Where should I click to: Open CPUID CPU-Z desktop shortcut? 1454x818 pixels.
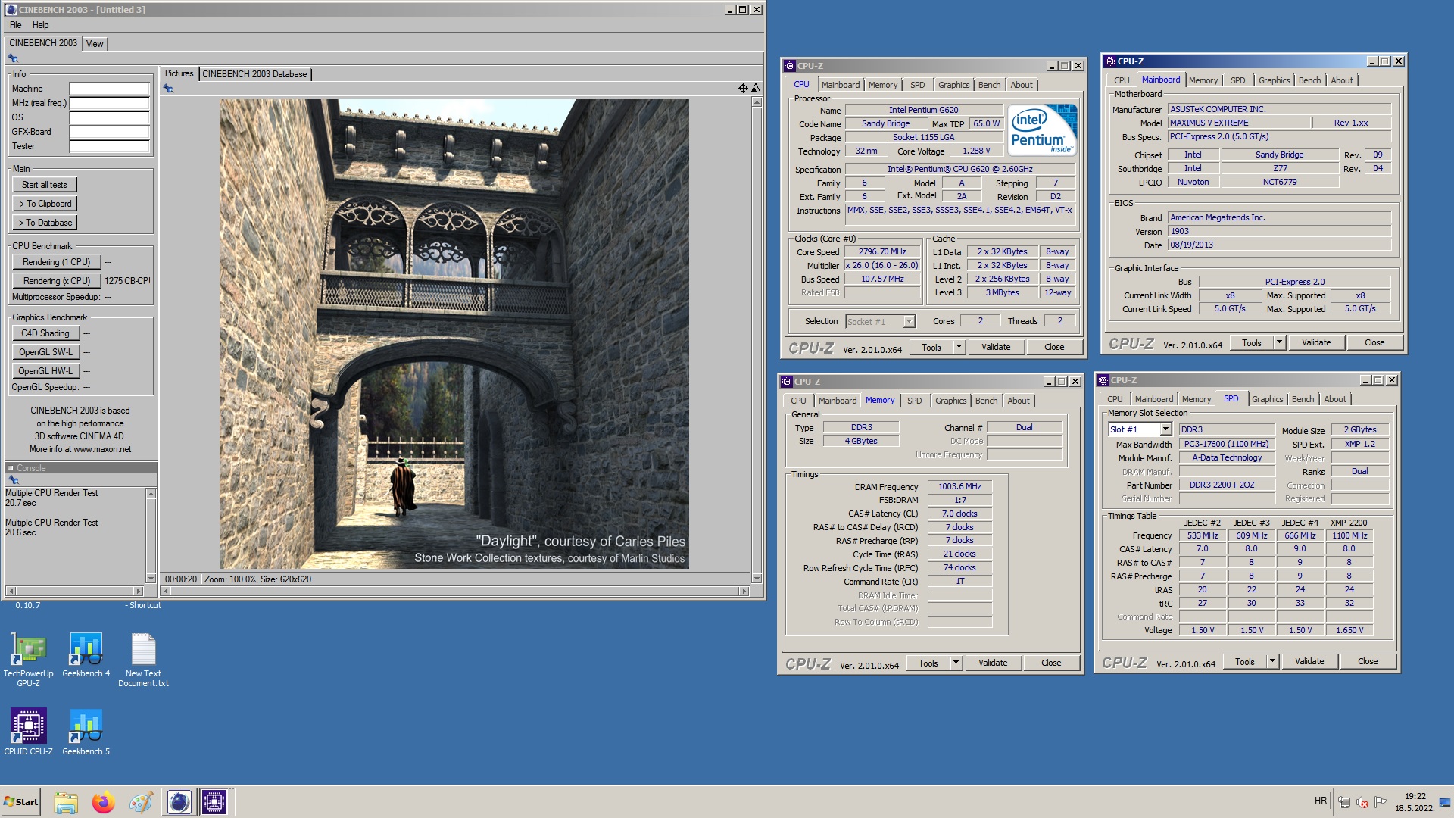point(28,732)
